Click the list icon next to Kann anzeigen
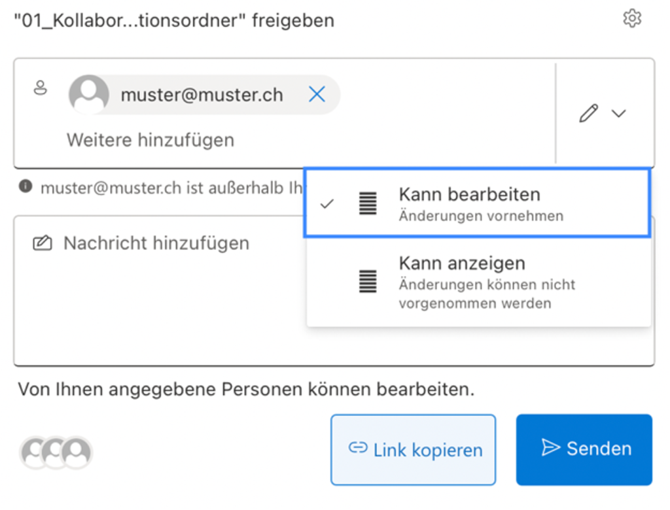This screenshot has width=670, height=510. click(x=368, y=281)
